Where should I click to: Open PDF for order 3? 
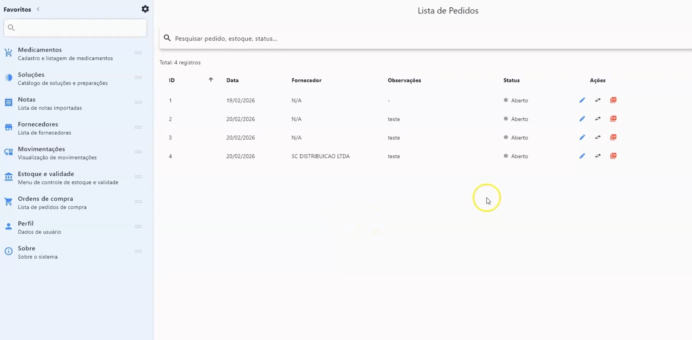613,137
